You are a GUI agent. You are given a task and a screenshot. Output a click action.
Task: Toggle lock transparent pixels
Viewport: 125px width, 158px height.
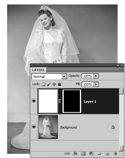pyautogui.click(x=43, y=84)
